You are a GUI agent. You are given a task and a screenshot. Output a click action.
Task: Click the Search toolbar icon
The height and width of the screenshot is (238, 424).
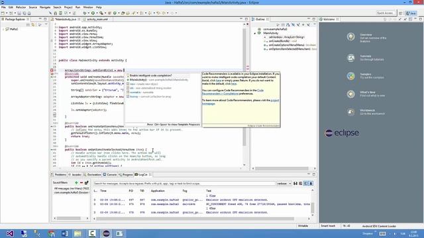(134, 13)
